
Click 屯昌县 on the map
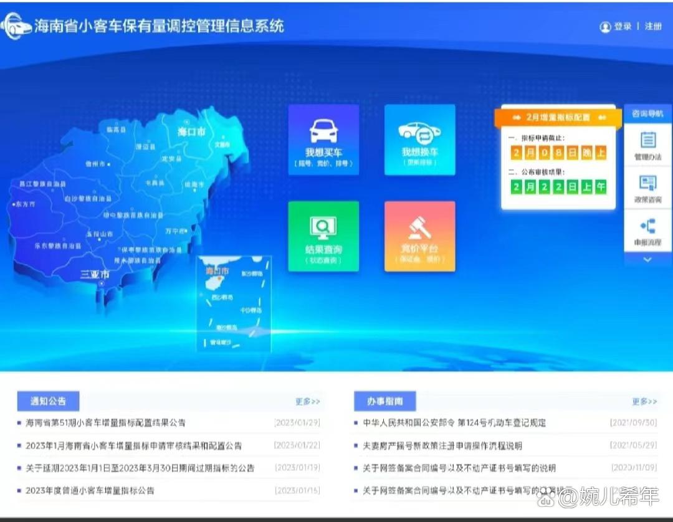coord(155,183)
